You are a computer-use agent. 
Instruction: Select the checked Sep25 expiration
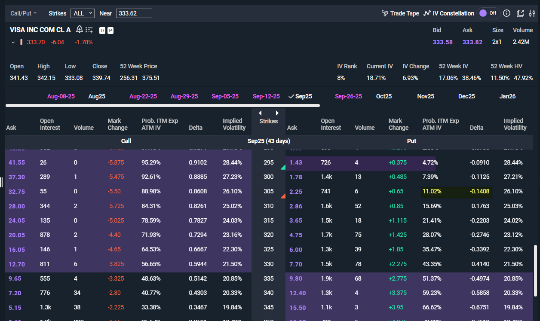tap(300, 96)
